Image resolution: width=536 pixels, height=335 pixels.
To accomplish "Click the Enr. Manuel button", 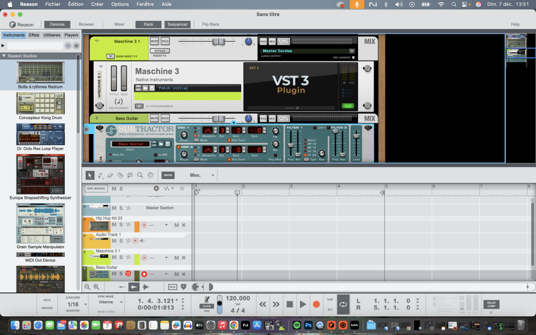I will 96,188.
